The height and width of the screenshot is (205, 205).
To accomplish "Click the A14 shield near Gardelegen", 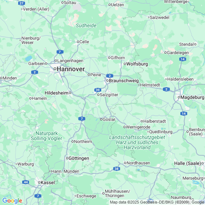I will (183, 59).
